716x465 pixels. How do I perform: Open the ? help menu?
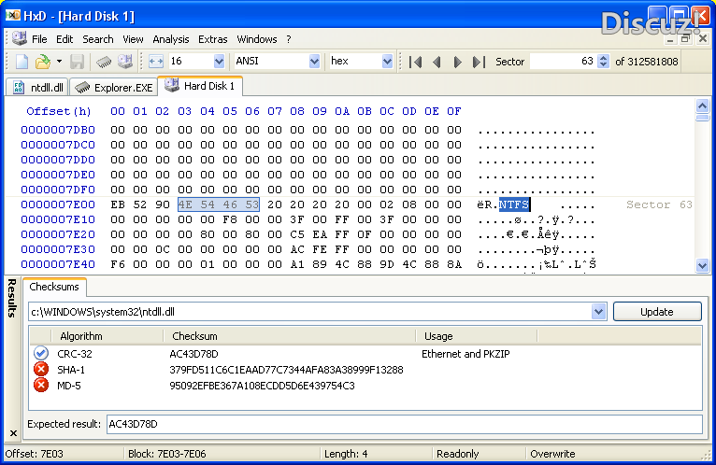coord(289,39)
